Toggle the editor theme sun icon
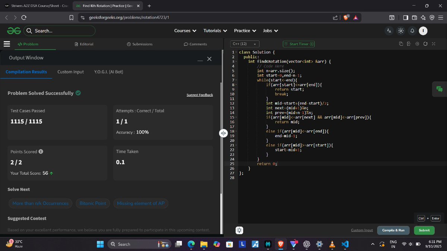The height and width of the screenshot is (251, 447). pyautogui.click(x=239, y=230)
